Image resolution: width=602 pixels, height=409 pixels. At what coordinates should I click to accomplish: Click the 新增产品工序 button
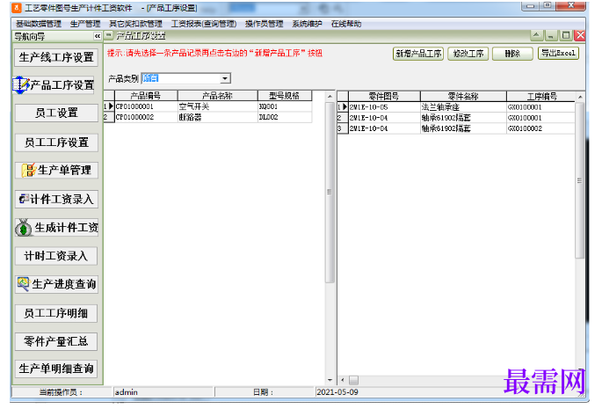418,54
